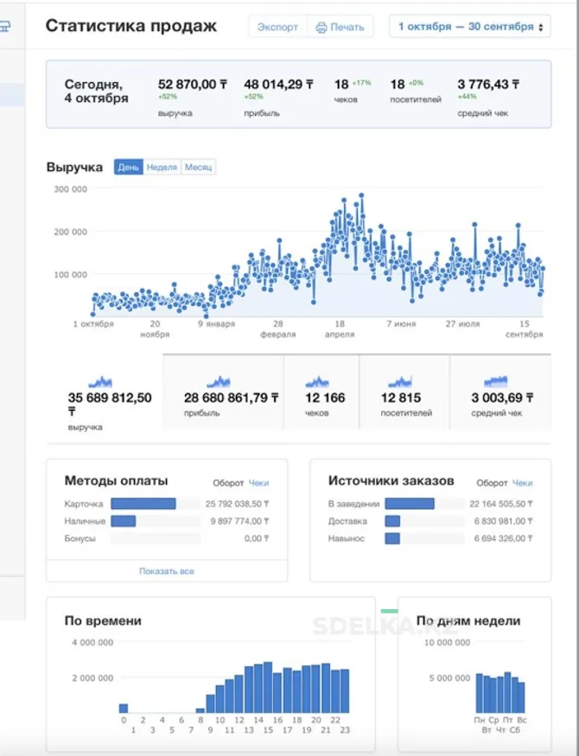The height and width of the screenshot is (756, 579).
Task: Click the В заведении source bar
Action: coord(410,504)
